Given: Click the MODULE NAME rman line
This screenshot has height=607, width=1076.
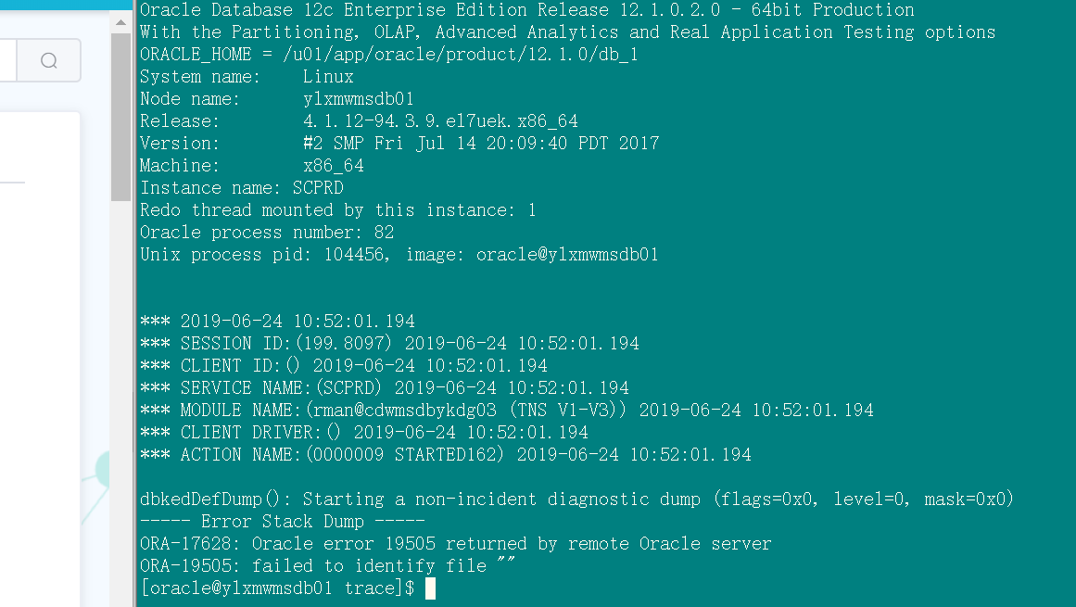Looking at the screenshot, I should click(506, 411).
